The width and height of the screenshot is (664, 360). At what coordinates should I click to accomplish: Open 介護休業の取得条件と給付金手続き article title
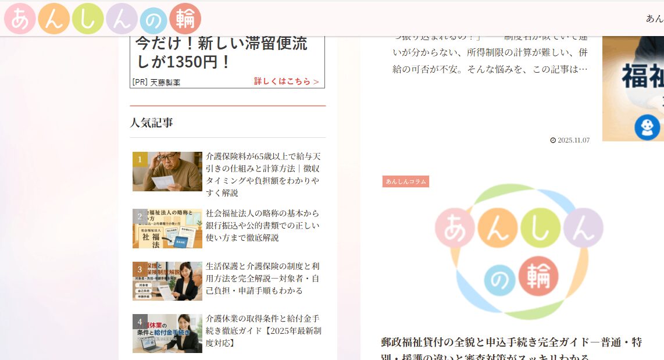263,331
